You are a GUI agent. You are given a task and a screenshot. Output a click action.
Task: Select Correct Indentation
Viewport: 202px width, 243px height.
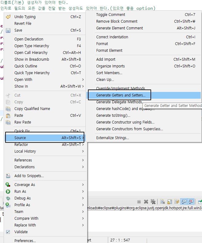143,37
